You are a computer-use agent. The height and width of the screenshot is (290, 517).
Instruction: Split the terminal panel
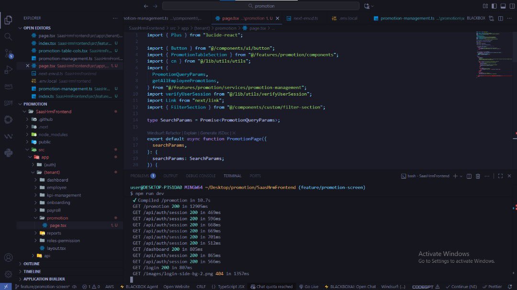(x=469, y=176)
